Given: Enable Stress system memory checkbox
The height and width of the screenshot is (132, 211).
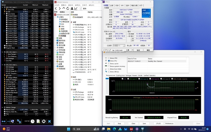Looking at the screenshot, I should [x=109, y=66].
